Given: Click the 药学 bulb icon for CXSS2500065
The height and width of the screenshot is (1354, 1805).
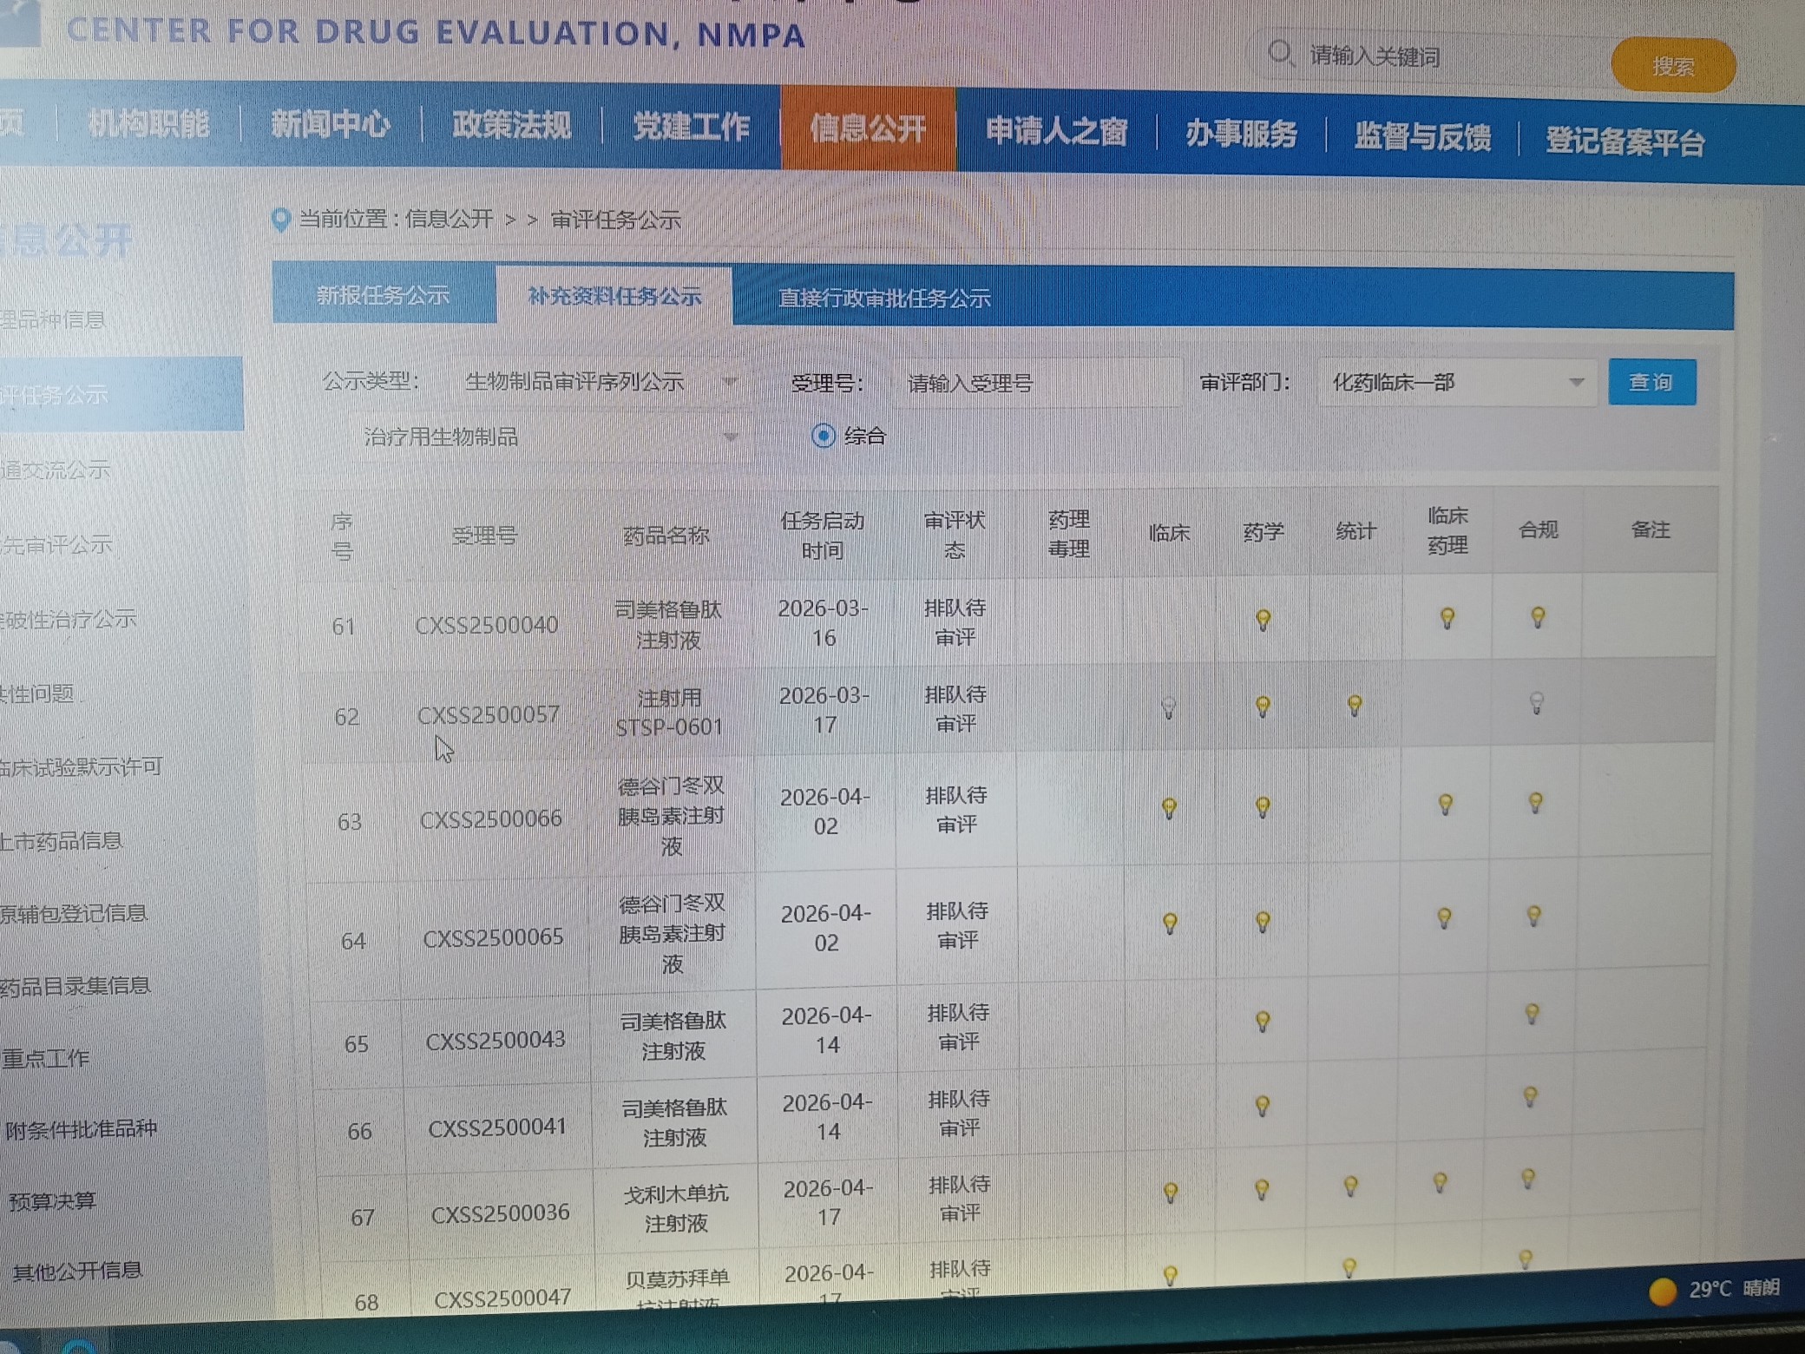Looking at the screenshot, I should tap(1263, 922).
